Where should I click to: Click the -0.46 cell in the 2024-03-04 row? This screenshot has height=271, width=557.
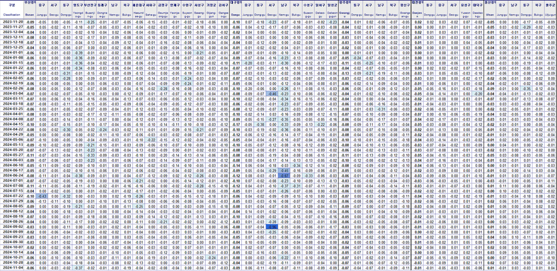click(x=272, y=94)
